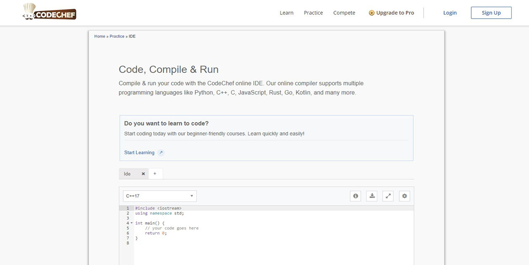Follow the Start Learning link
The width and height of the screenshot is (529, 265).
tap(139, 153)
